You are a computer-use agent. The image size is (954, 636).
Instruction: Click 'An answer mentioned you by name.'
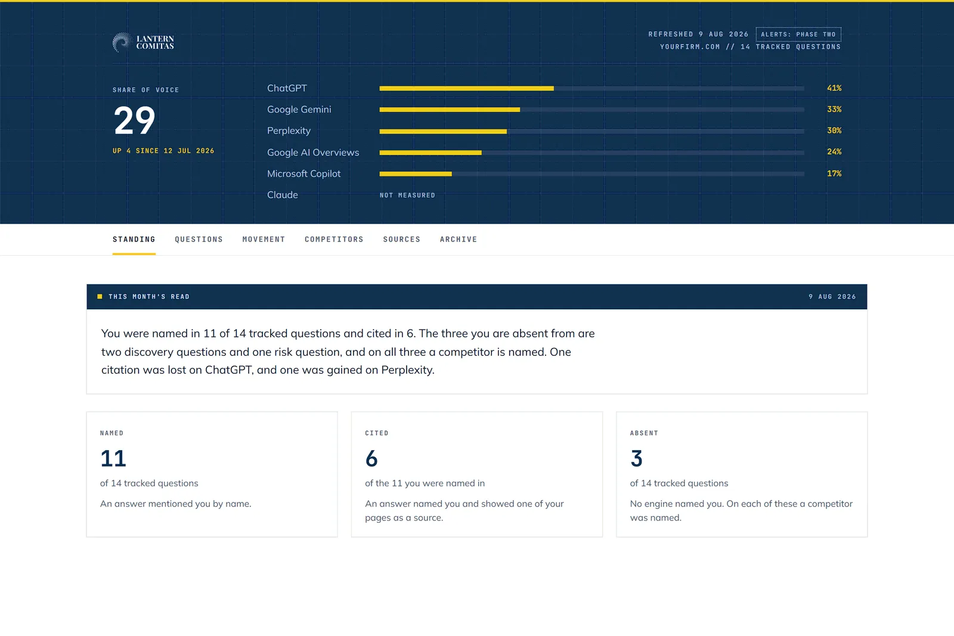click(176, 504)
